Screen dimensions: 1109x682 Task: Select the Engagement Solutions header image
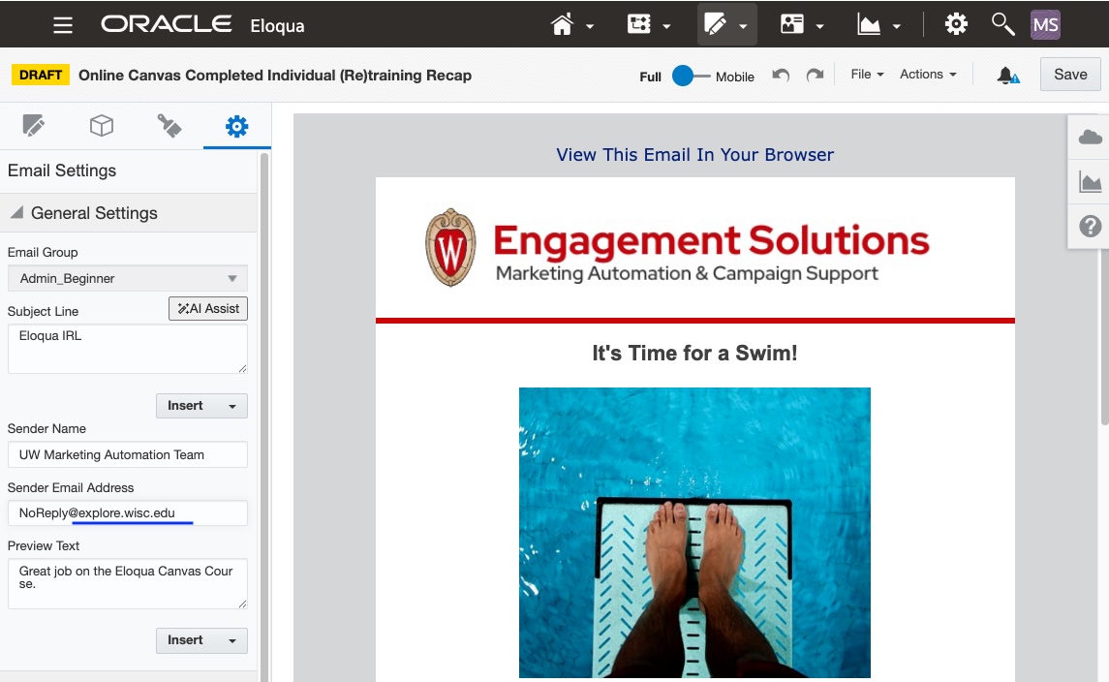click(677, 248)
